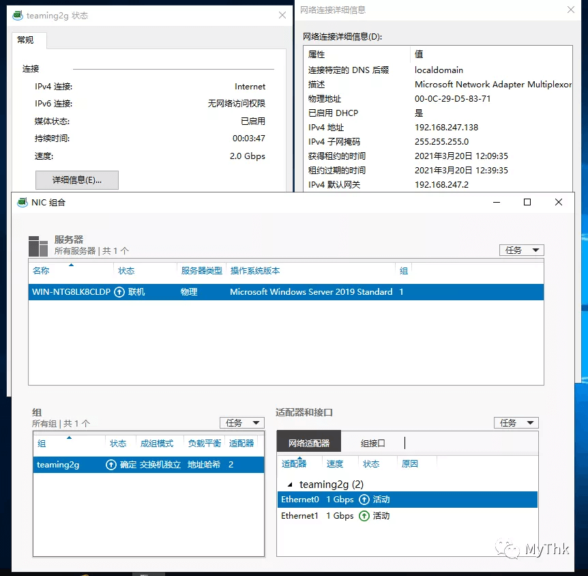Select the teaming2g team row
Screen dimensions: 588x576
pos(149,465)
